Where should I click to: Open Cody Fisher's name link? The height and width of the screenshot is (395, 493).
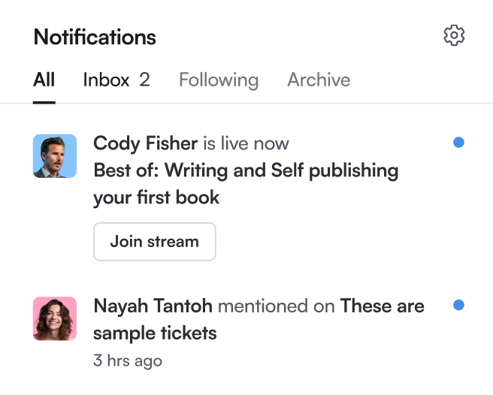click(x=146, y=144)
